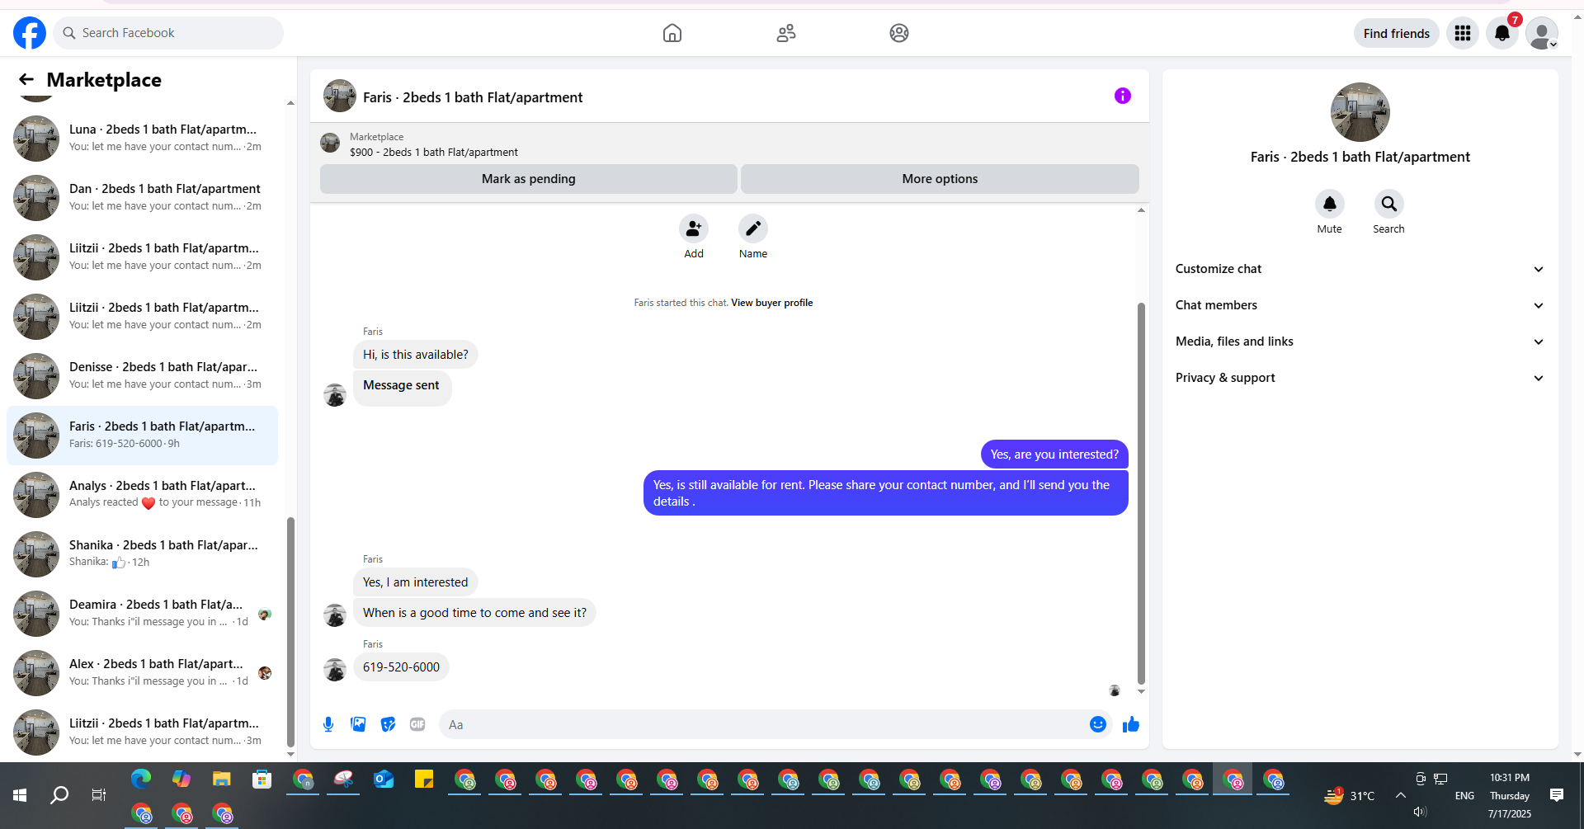Open Deamira's conversation
This screenshot has height=829, width=1584.
tap(142, 614)
